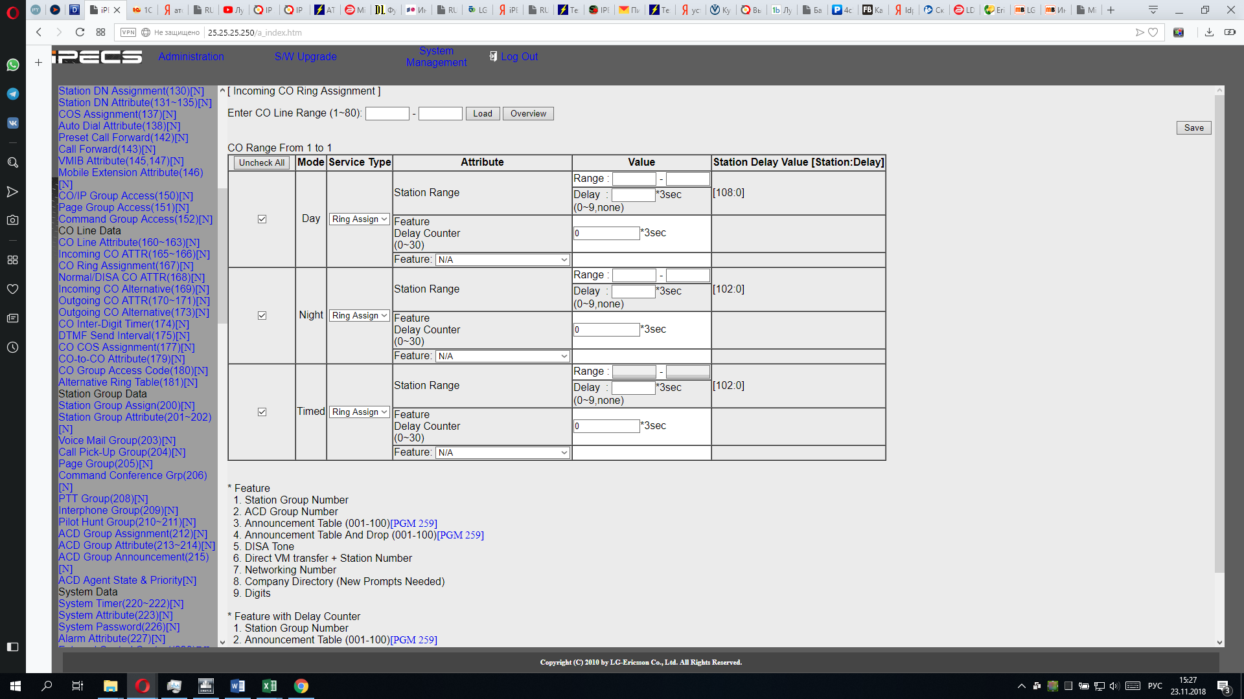
Task: Open Excel from the Windows taskbar
Action: coord(269,686)
